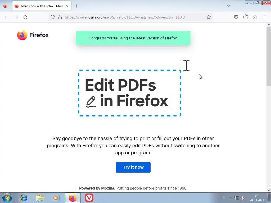The width and height of the screenshot is (271, 203).
Task: Click the paragraph about editing PDFs
Action: point(133,146)
